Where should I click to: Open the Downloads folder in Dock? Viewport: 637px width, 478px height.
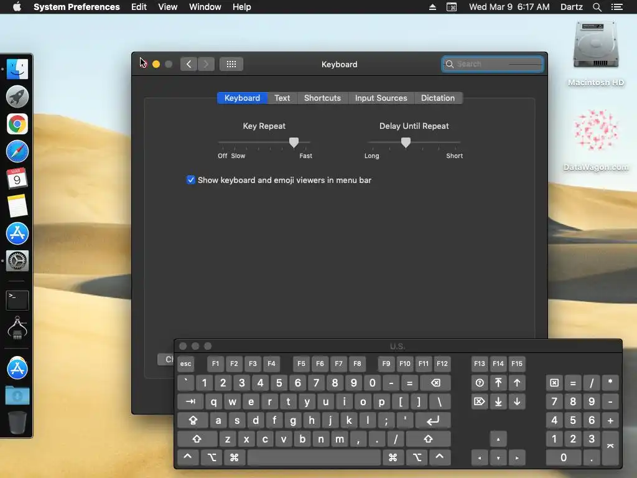17,395
